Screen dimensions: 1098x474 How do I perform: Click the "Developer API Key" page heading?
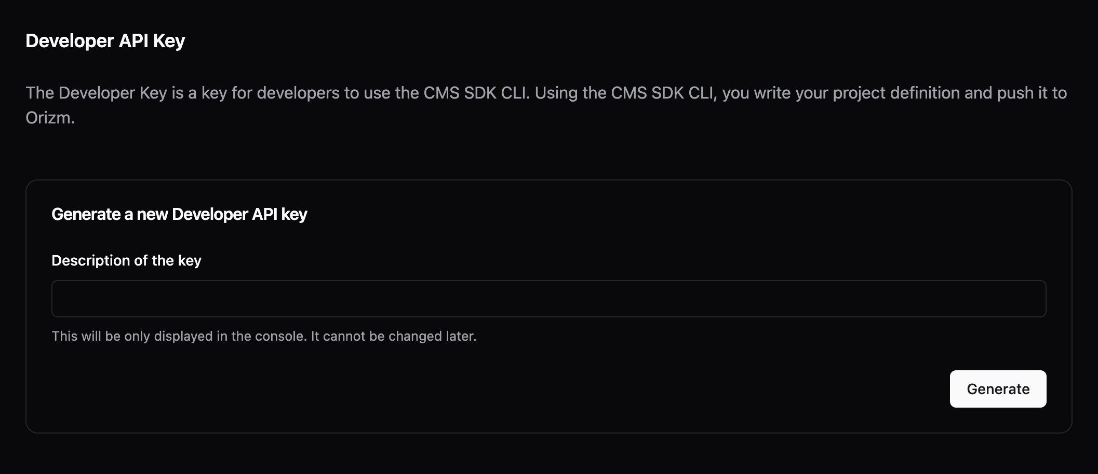(105, 41)
